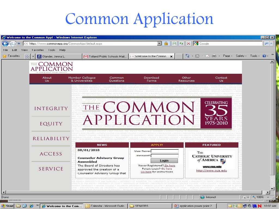Open the Tools menu in menu bar
279x209 pixels.
[x=52, y=50]
